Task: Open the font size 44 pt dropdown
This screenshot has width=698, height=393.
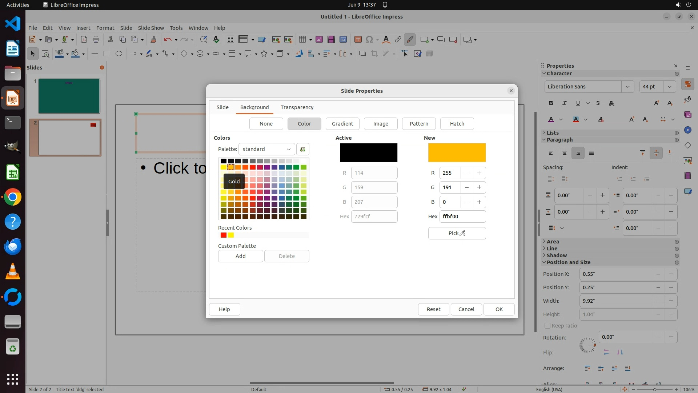Action: coord(669,87)
